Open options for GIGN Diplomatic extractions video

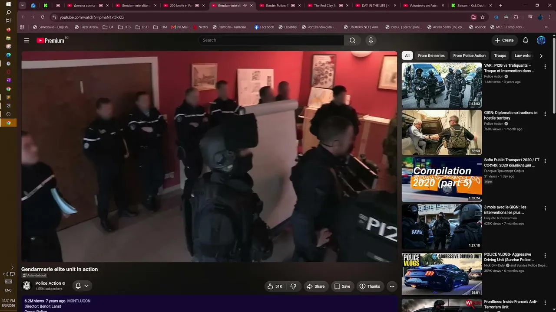click(x=545, y=114)
